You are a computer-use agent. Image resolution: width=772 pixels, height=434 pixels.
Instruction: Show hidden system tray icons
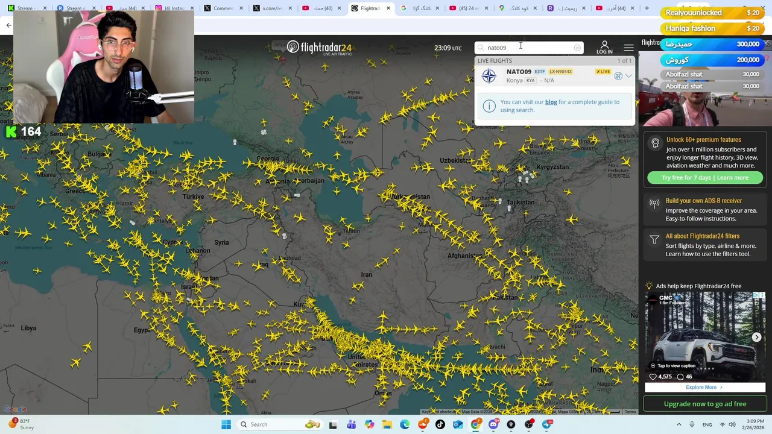pos(679,424)
